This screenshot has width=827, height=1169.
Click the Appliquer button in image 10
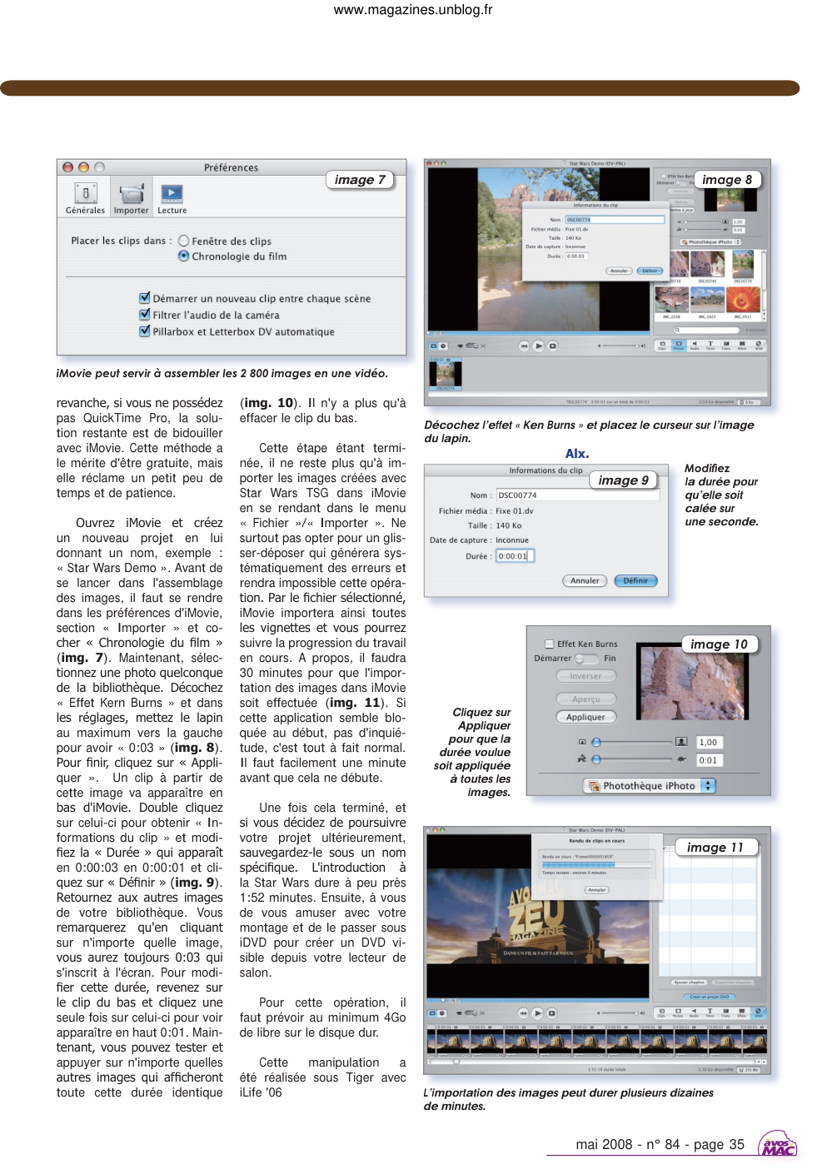coord(585,717)
